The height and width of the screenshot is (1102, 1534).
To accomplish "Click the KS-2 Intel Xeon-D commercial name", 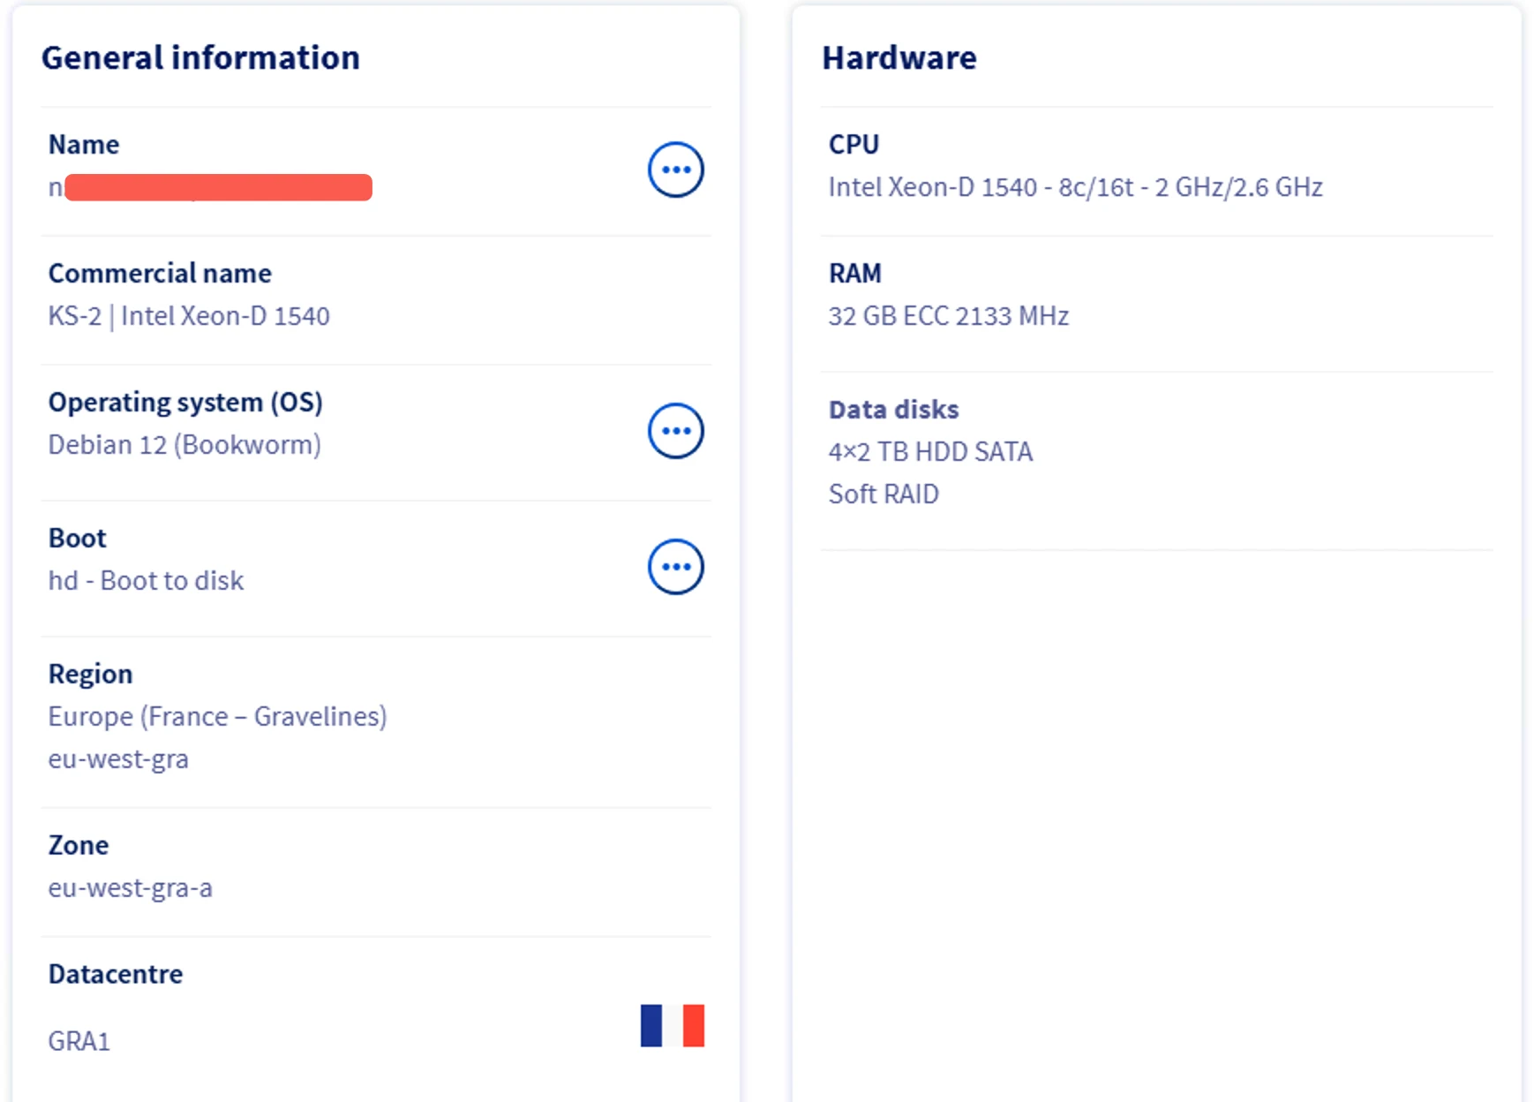I will [189, 315].
